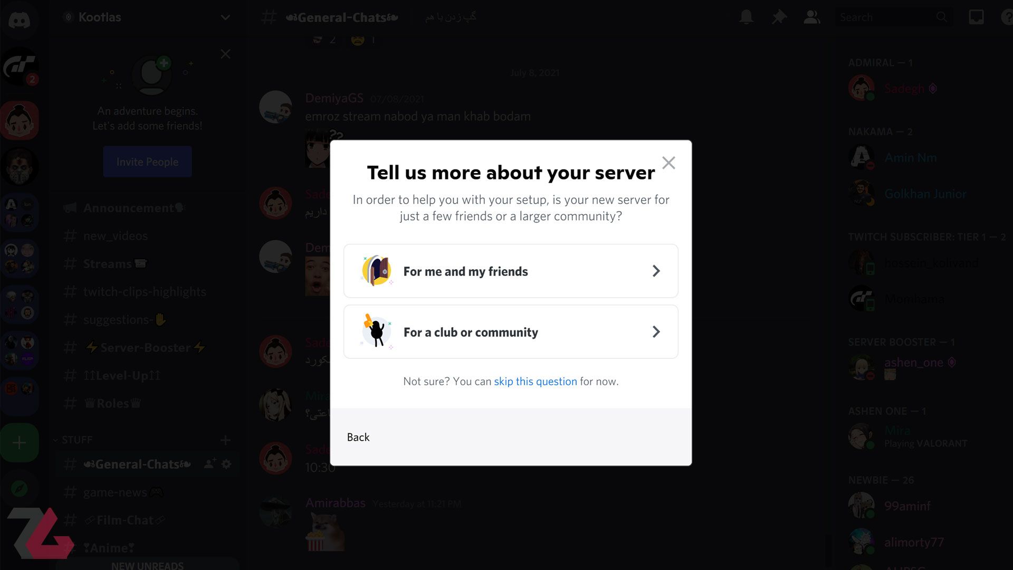This screenshot has height=570, width=1013.
Task: Select 'For me and my friends' option
Action: tap(511, 271)
